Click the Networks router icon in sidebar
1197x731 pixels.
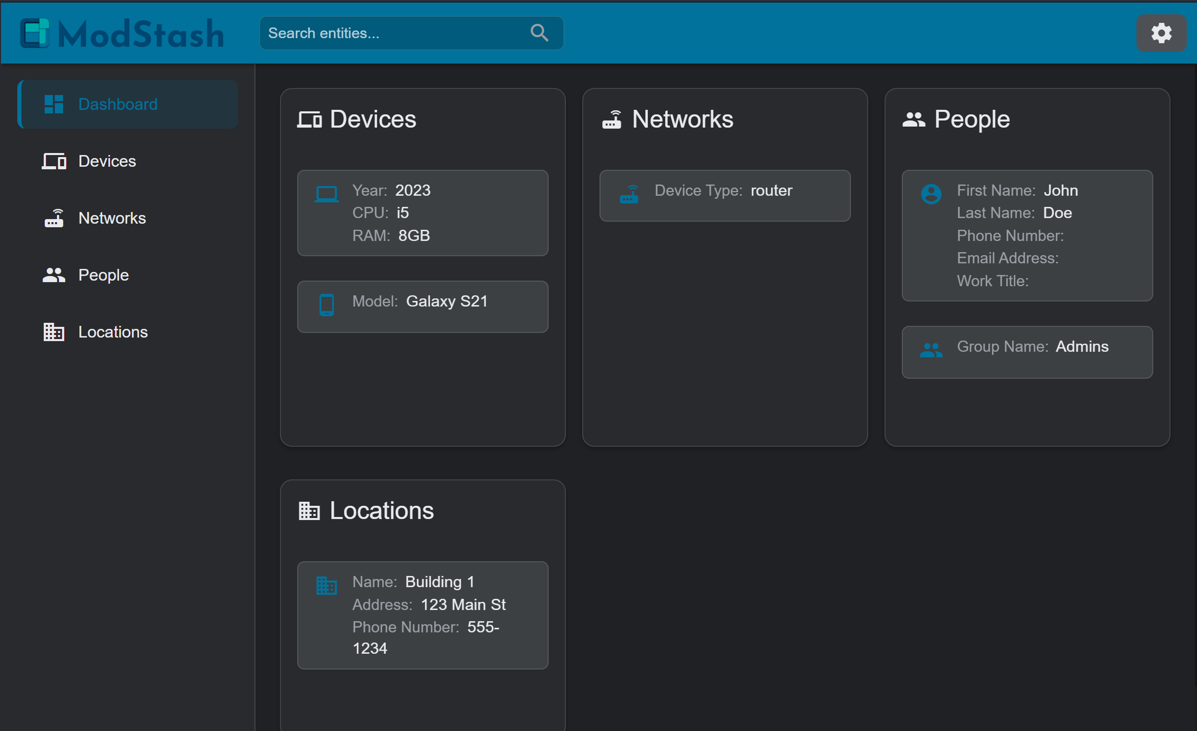(54, 218)
